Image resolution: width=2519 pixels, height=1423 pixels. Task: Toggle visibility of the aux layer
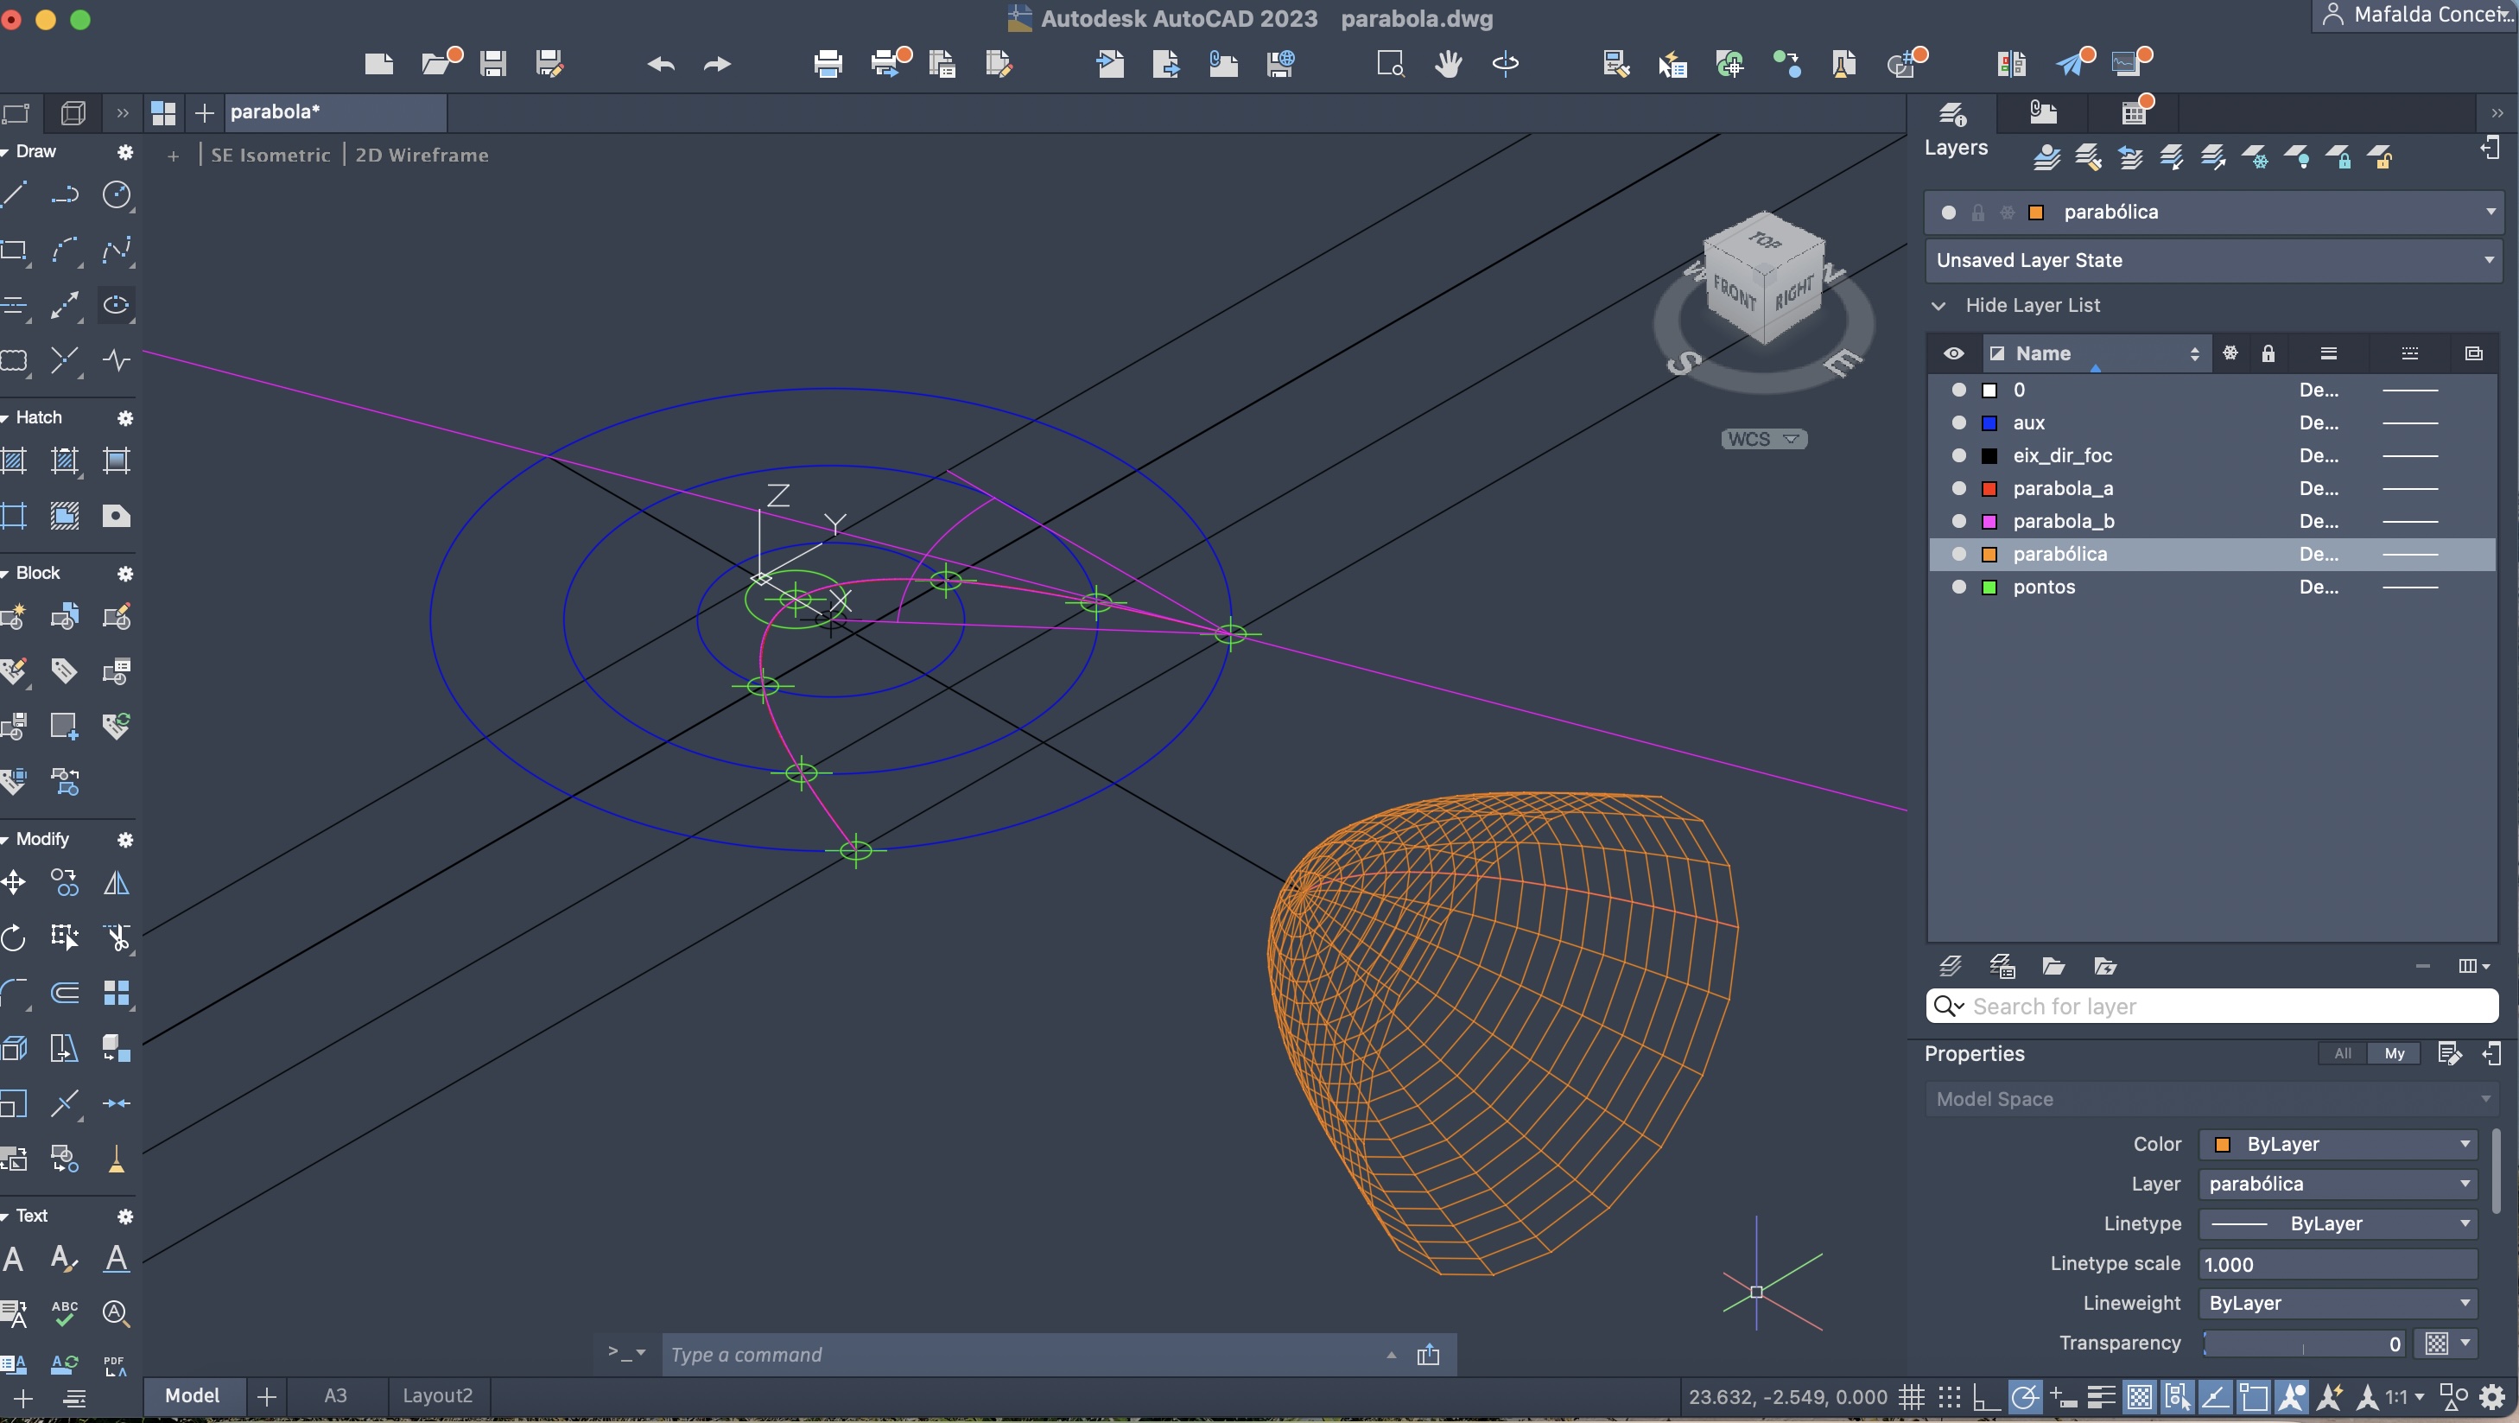point(1958,422)
